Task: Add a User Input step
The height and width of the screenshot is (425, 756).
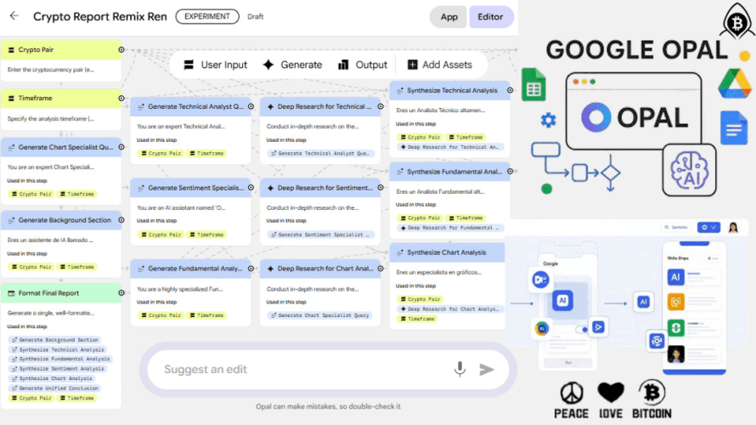Action: pos(216,65)
